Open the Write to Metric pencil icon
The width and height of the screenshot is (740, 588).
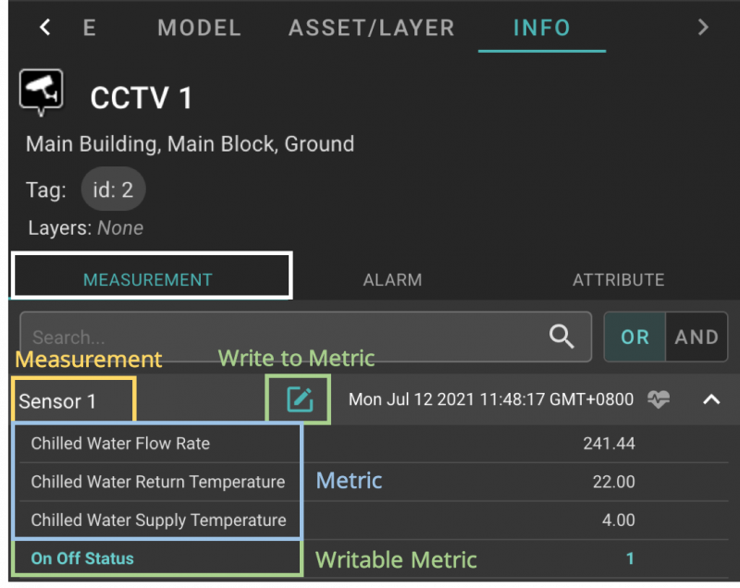click(x=297, y=399)
